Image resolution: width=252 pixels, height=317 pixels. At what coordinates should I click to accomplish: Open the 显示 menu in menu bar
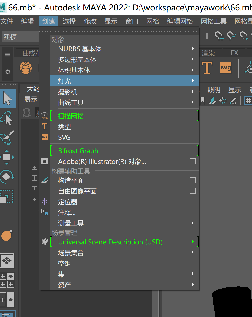[111, 21]
